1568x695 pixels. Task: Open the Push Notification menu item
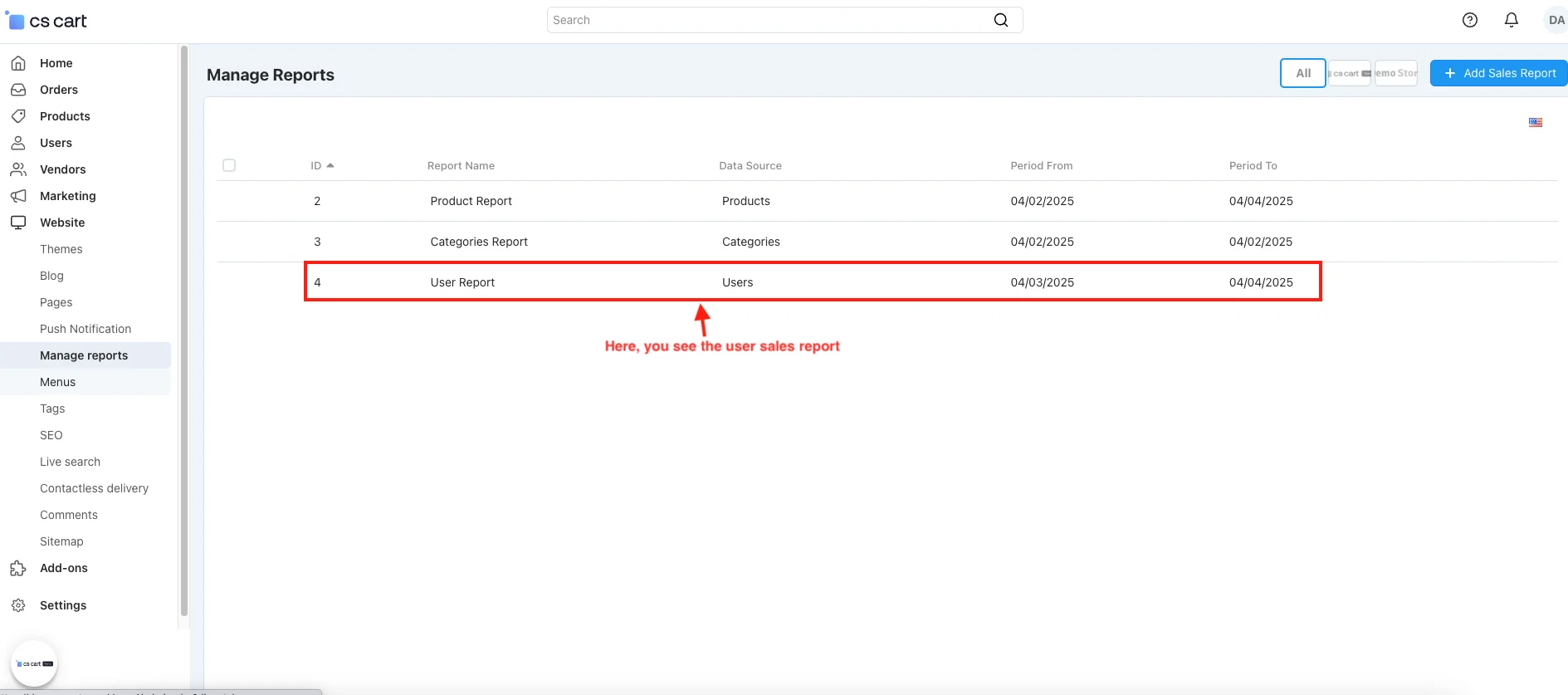click(85, 329)
